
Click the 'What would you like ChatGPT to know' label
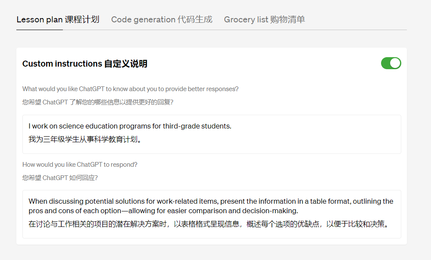[130, 89]
